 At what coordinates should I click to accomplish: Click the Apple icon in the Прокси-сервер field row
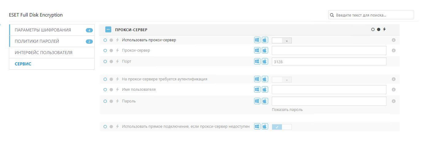coord(265,50)
